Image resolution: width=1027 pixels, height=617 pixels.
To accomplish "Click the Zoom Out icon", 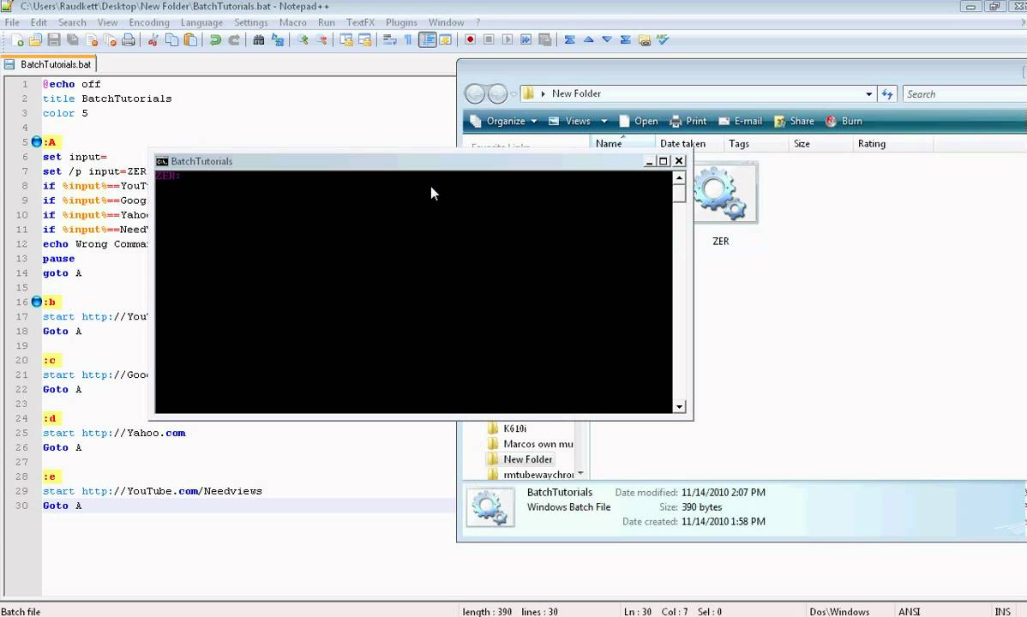I will click(321, 40).
